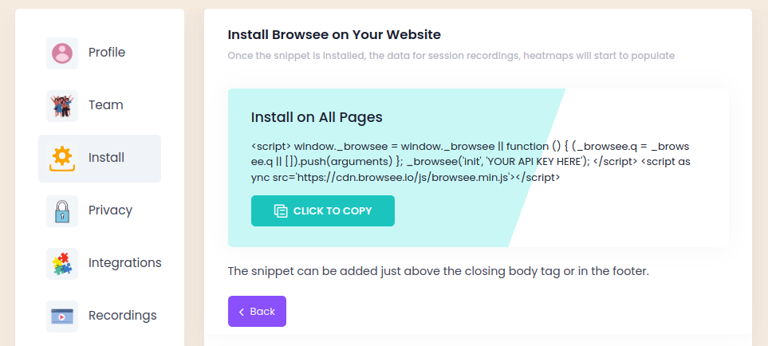Navigate to the Integrations label

(x=124, y=263)
